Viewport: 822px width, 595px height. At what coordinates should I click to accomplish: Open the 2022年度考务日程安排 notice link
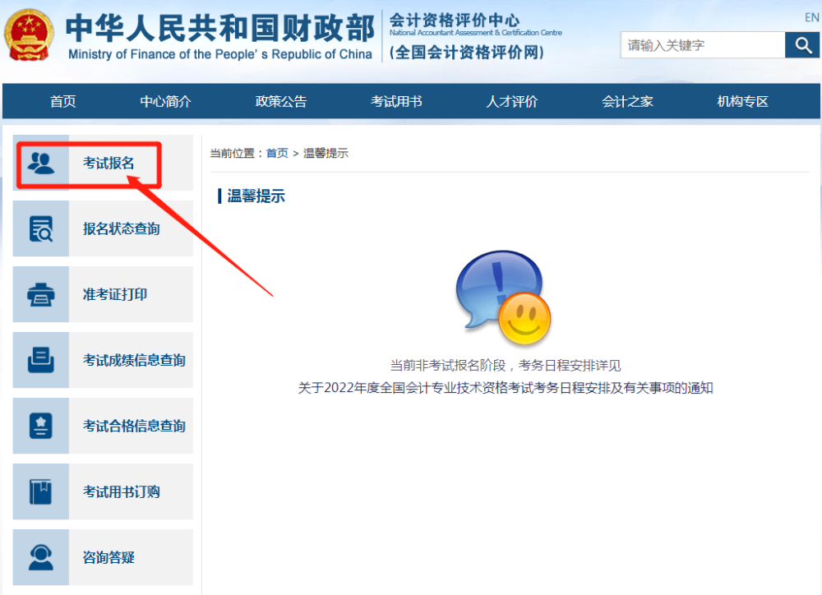tap(505, 388)
